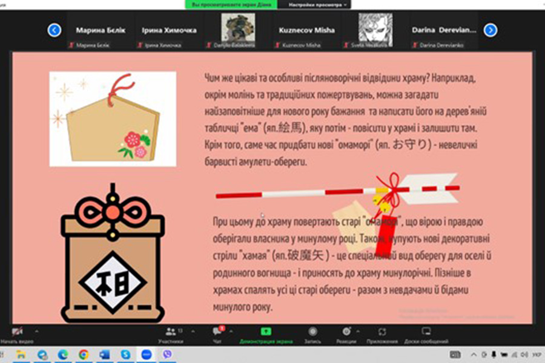Expand video options caret next to Start Video
Image resolution: width=545 pixels, height=363 pixels.
pyautogui.click(x=37, y=332)
